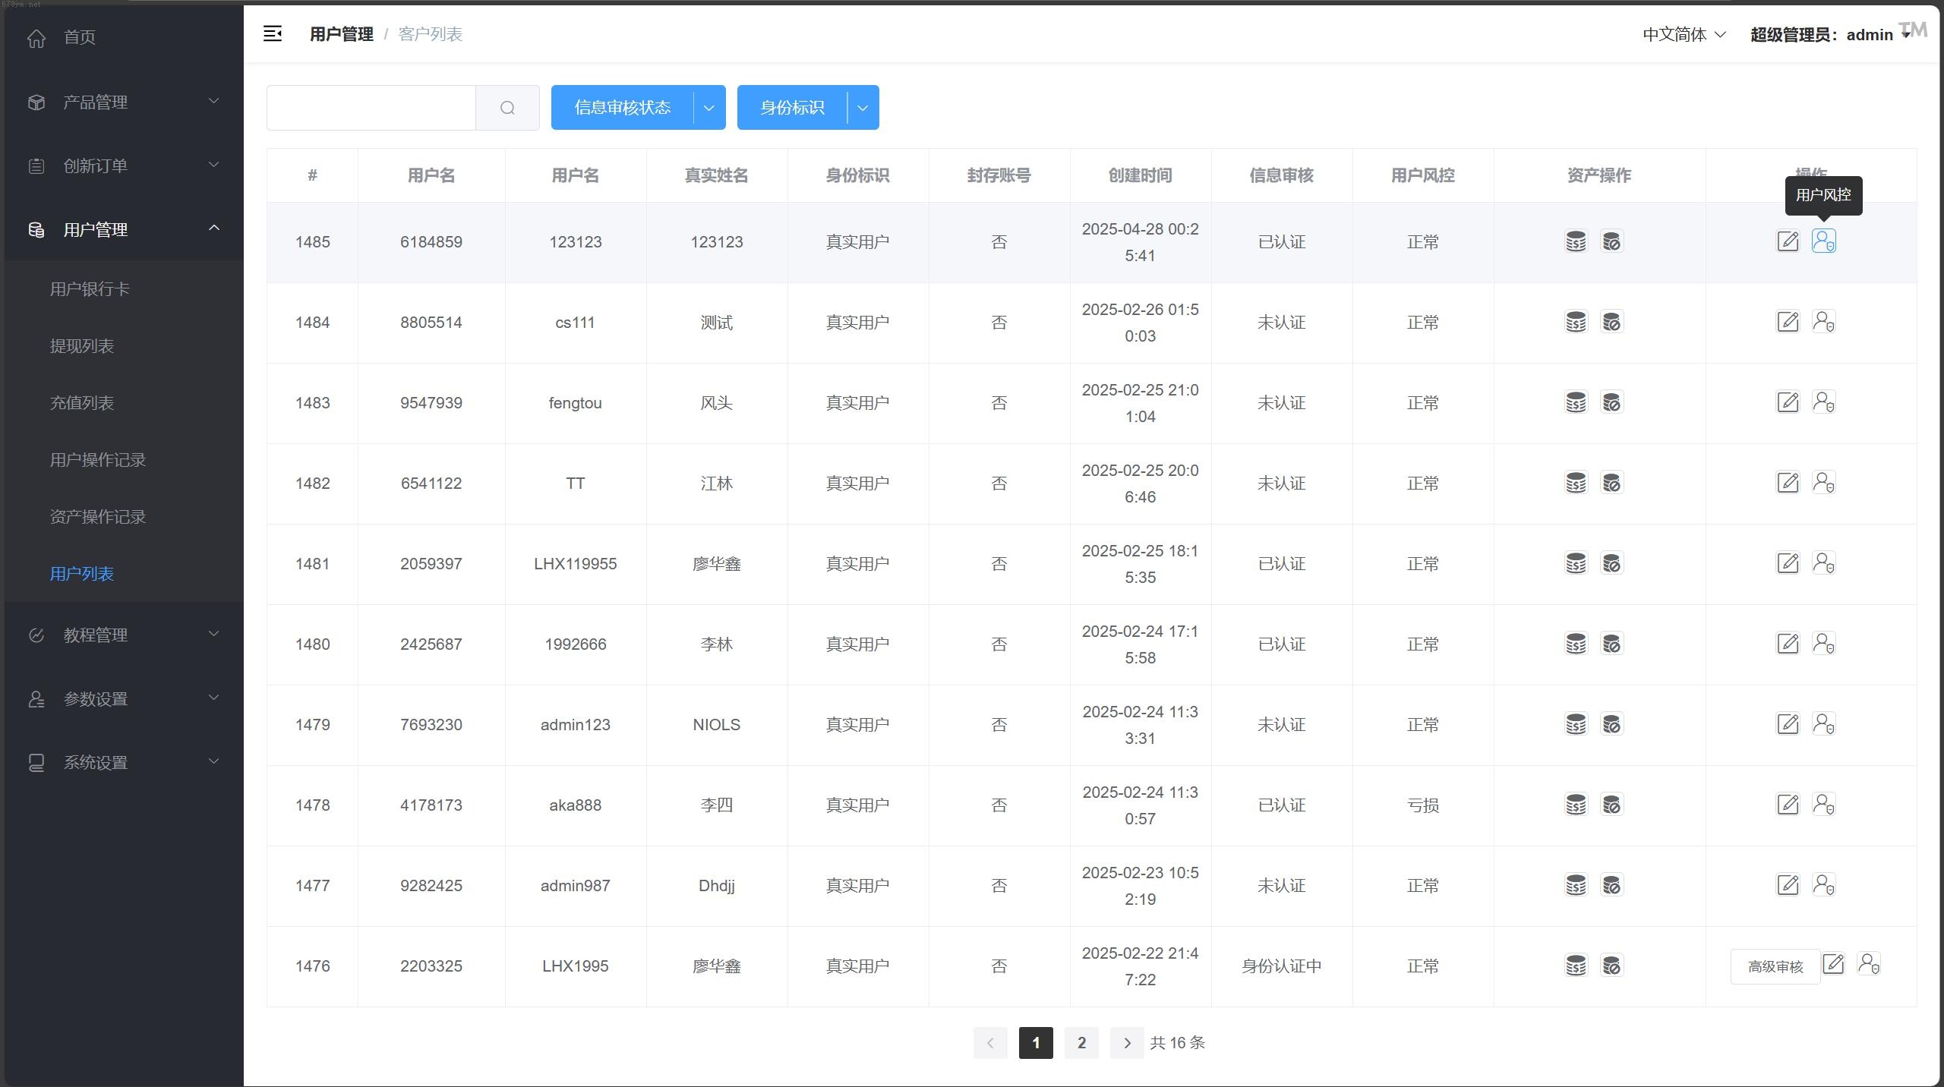1944x1087 pixels.
Task: Click the first asset operation icon for admin987
Action: (x=1576, y=885)
